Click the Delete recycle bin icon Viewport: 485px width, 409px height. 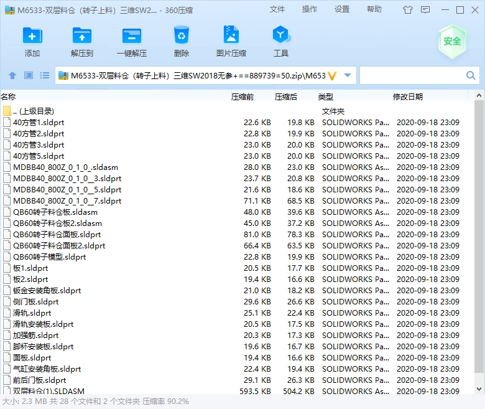point(182,35)
